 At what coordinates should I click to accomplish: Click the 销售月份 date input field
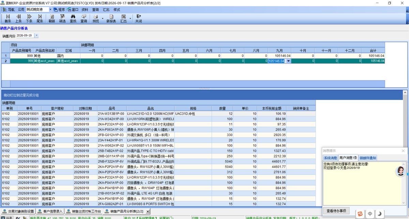(x=25, y=35)
